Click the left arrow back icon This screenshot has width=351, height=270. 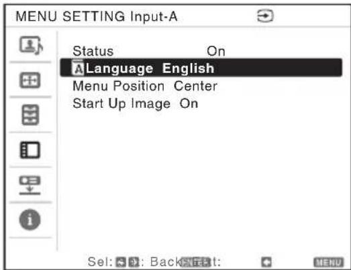click(x=266, y=262)
